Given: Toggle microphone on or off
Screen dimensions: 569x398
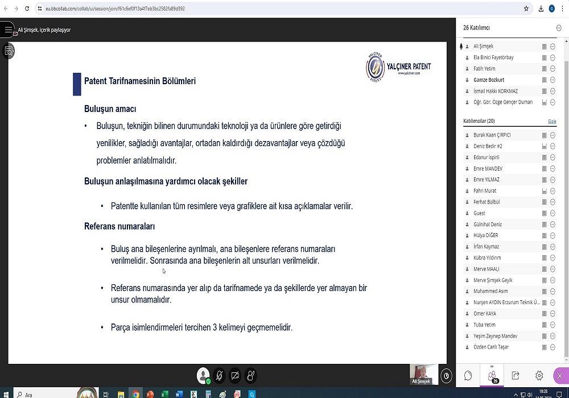Looking at the screenshot, I should (219, 376).
